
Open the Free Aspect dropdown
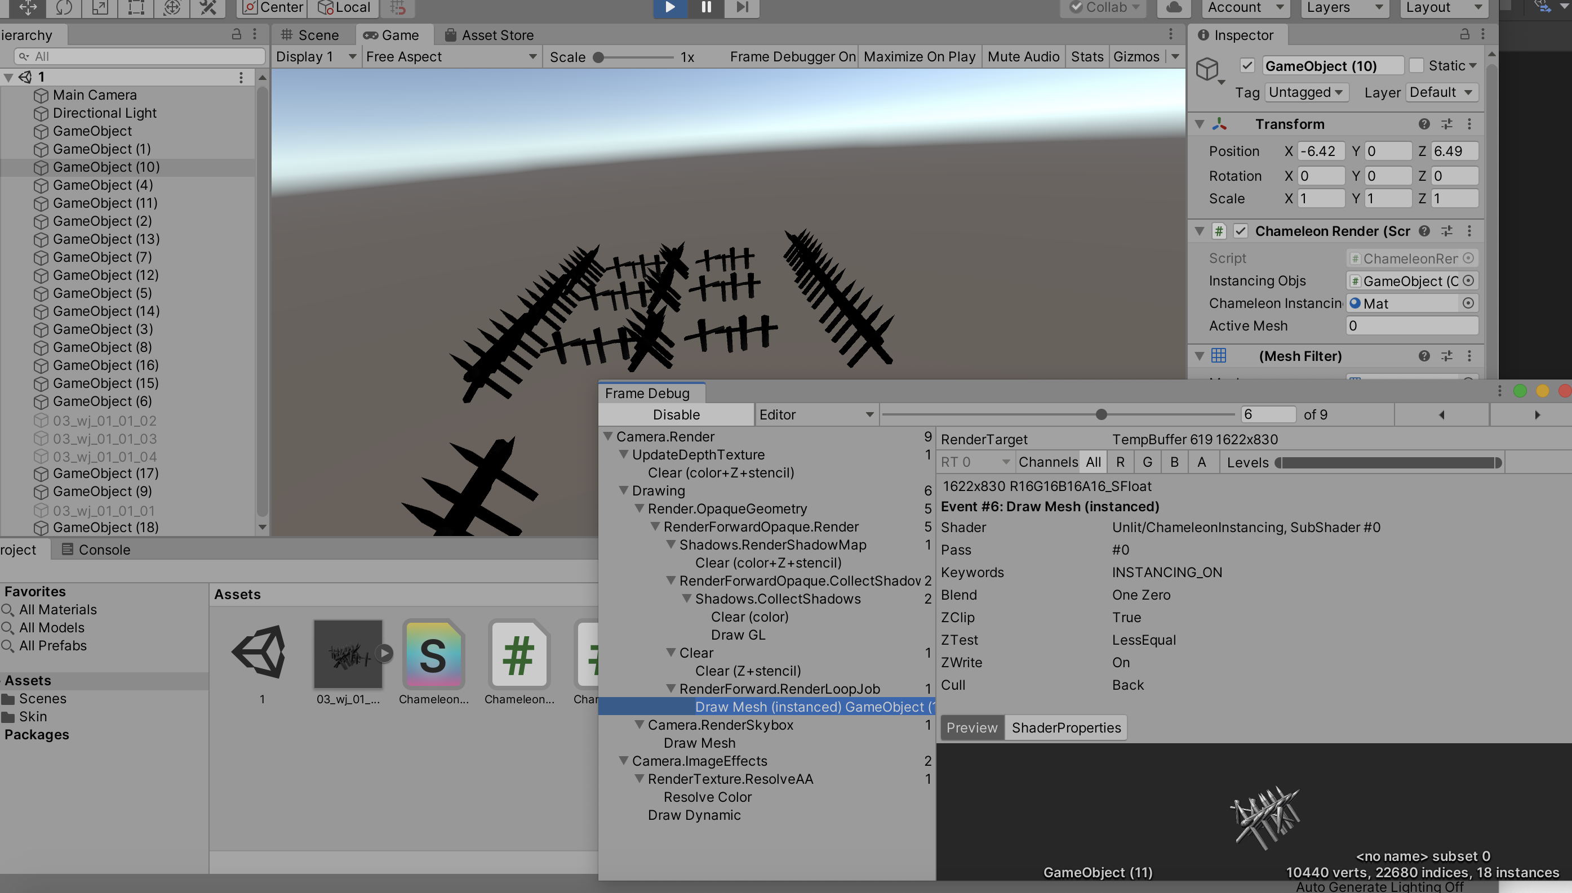451,56
